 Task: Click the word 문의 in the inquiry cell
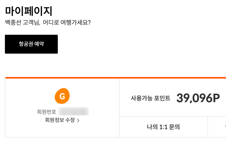174,127
